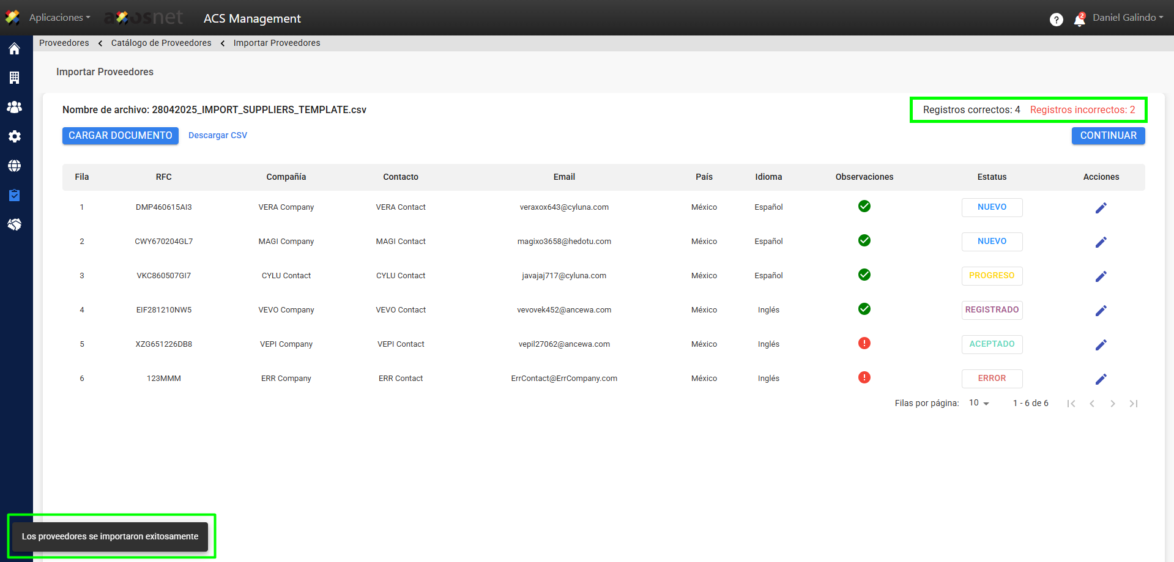Click NUEVO status for VERA Company

coord(992,207)
